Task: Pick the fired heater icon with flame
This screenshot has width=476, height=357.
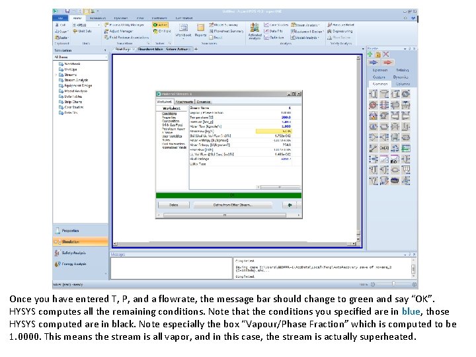Action: tap(373, 116)
